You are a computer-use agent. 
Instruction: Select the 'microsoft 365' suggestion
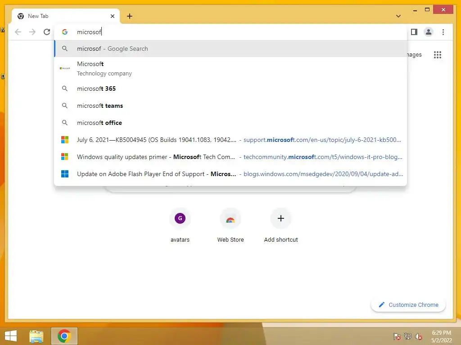pos(231,88)
